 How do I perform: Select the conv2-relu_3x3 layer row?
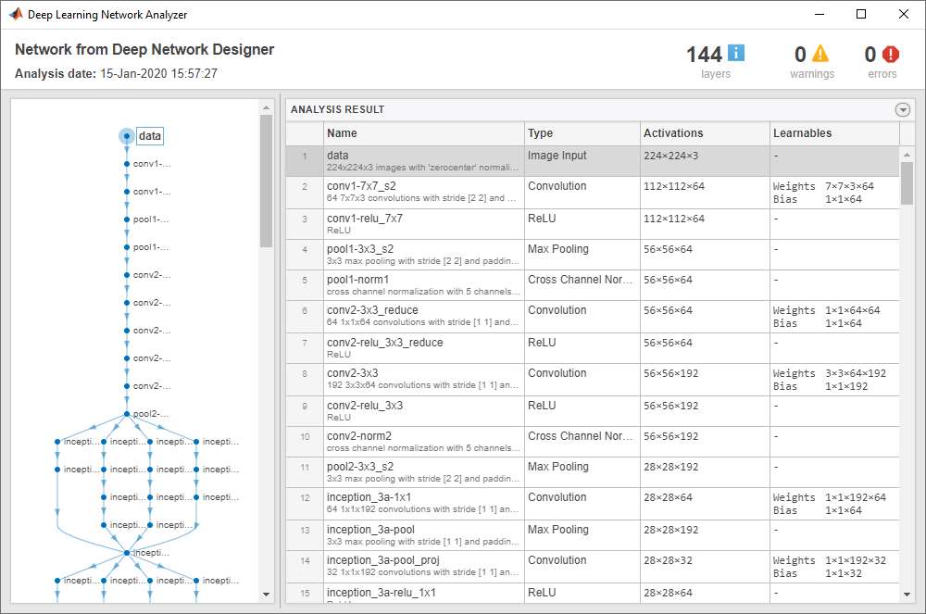pos(593,411)
